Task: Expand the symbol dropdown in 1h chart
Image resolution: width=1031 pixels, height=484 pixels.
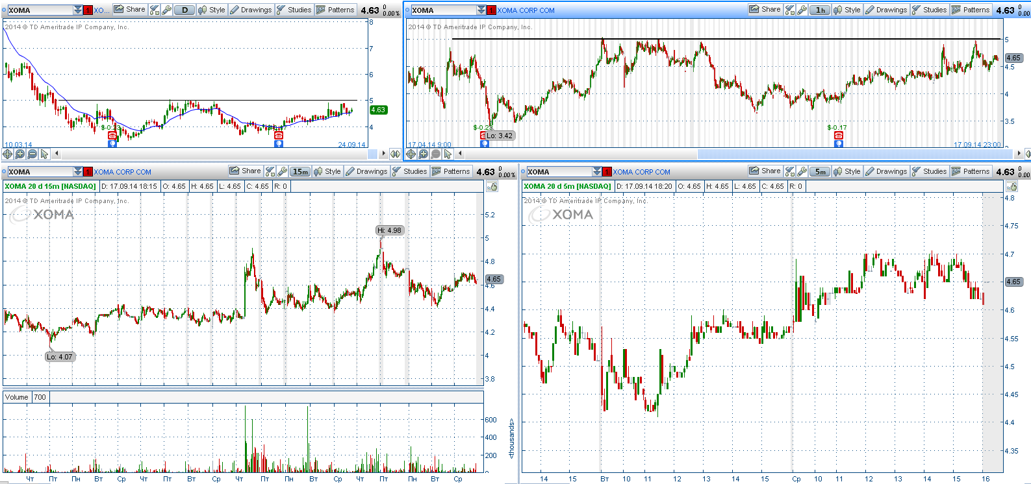Action: pos(481,10)
